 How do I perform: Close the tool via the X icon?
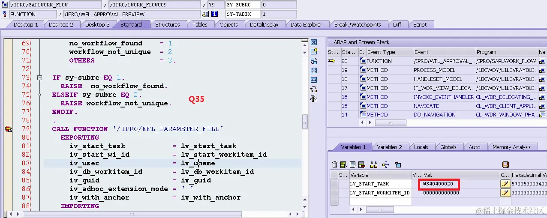pos(314,42)
